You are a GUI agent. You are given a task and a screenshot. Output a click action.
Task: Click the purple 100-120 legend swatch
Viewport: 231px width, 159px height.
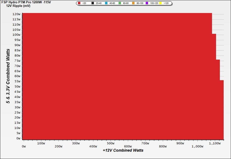(x=147, y=3)
